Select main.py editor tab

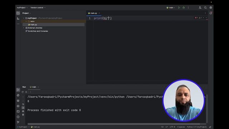[x=93, y=13]
